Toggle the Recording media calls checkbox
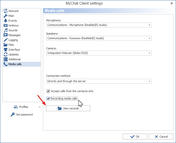This screenshot has width=176, height=143. point(48,98)
